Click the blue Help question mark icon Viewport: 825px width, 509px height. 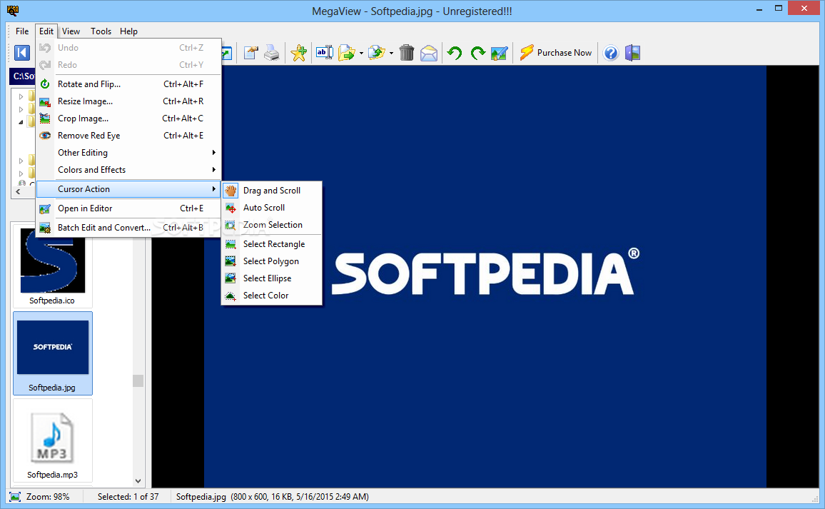click(610, 53)
